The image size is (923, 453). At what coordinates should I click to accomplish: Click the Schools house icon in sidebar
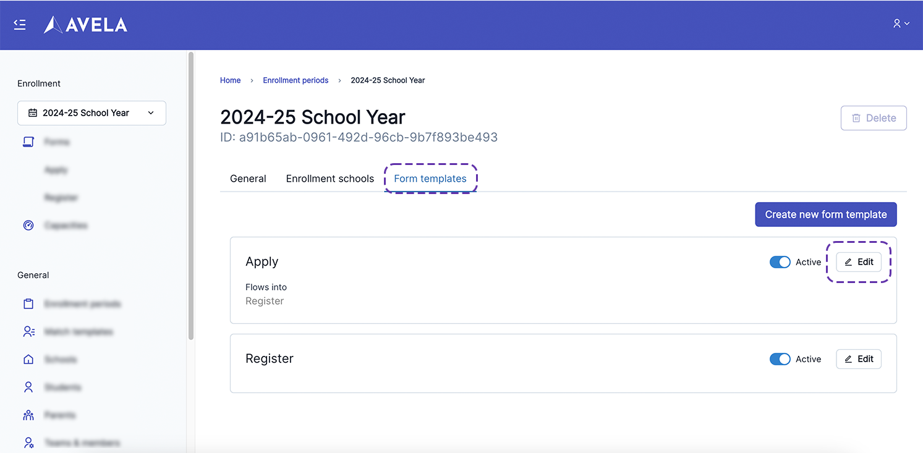(x=28, y=360)
